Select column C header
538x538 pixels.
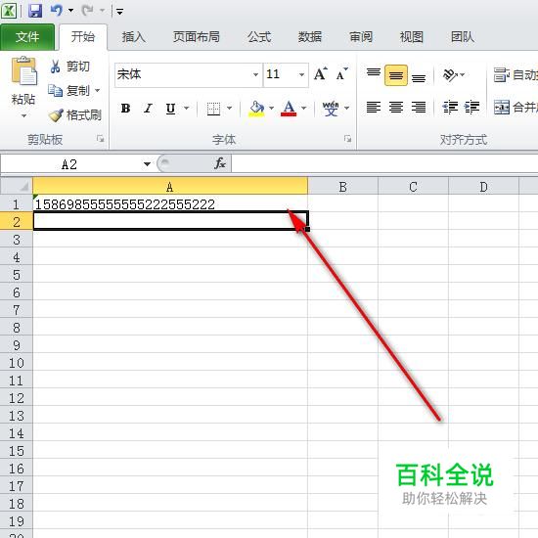(413, 186)
